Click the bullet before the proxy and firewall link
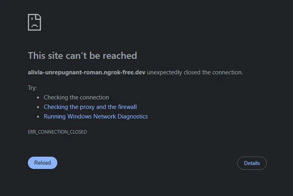The width and height of the screenshot is (293, 196). [x=38, y=107]
